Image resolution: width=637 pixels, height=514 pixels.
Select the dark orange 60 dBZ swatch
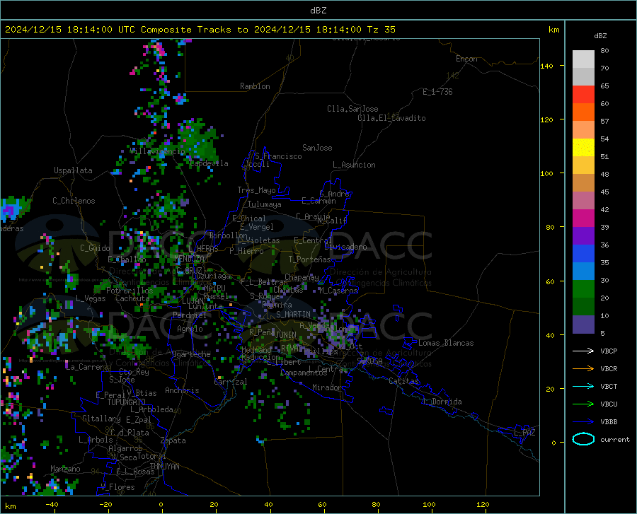click(x=583, y=112)
